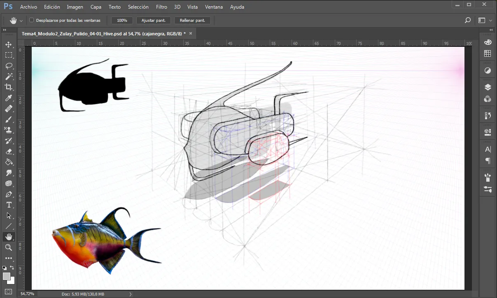Select the Smudge tool
Image resolution: width=497 pixels, height=298 pixels.
(x=9, y=173)
